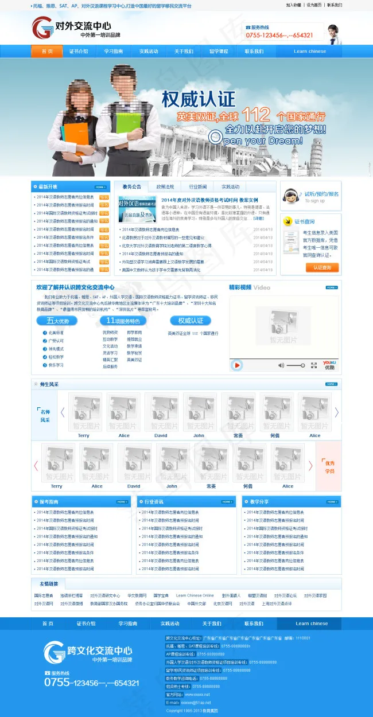Click the headset avatar icon beside 试听/预约/报名
Screen dimensions: 373x717
tap(292, 196)
